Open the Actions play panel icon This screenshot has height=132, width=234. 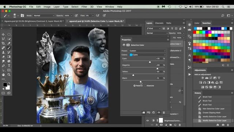[189, 74]
